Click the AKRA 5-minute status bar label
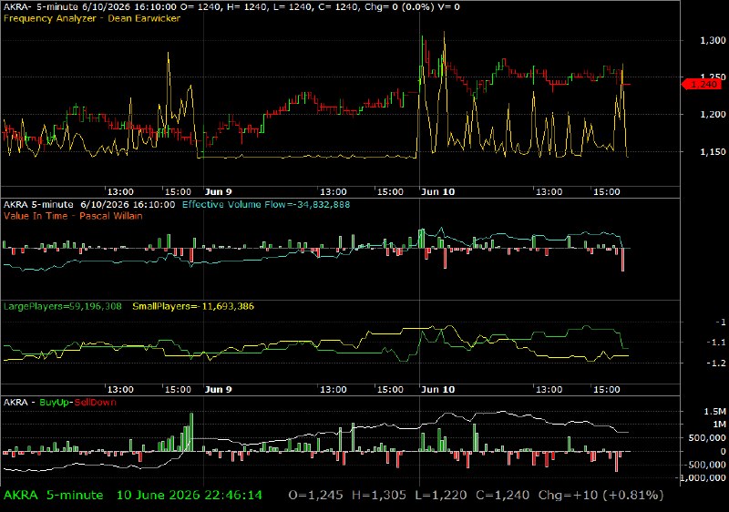The image size is (729, 512). click(53, 496)
